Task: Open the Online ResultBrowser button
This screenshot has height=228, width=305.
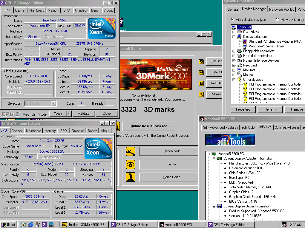Action: point(148,126)
